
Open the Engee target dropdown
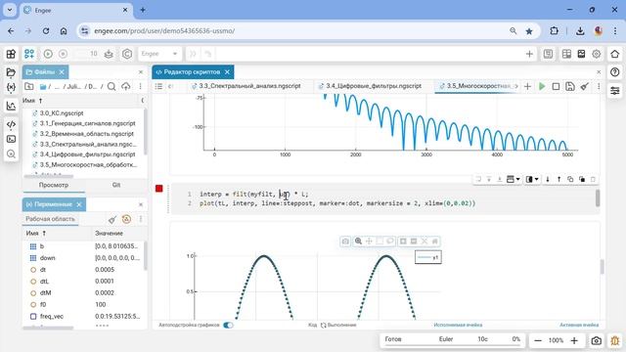[159, 54]
